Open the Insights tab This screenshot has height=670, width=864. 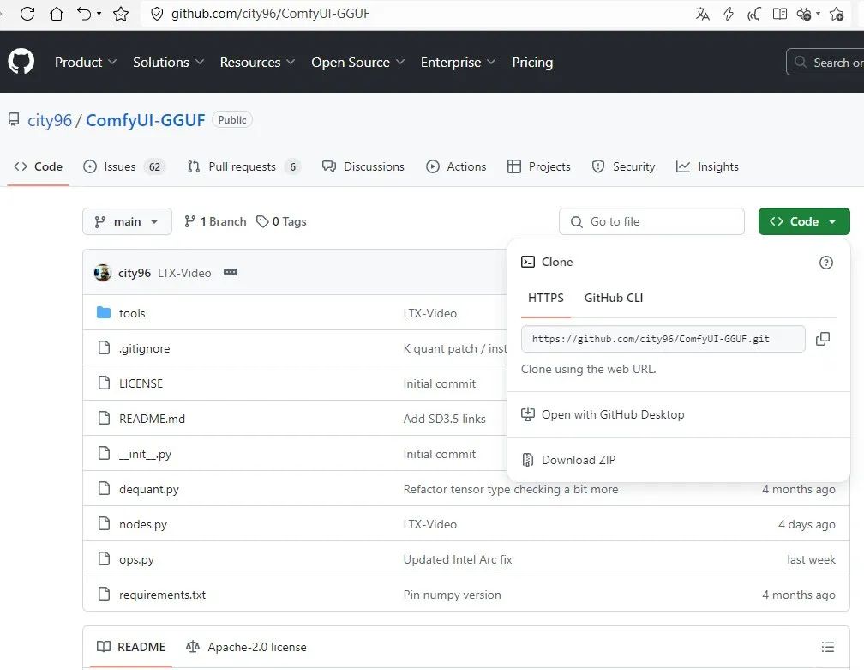point(707,166)
